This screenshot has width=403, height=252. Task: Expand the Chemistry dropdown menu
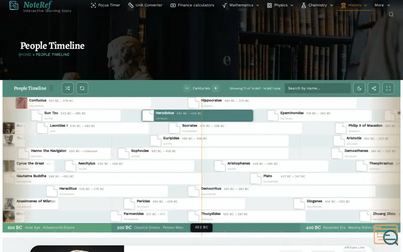[317, 5]
